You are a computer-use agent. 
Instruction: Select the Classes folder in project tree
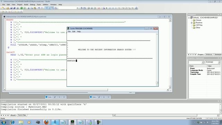point(198,20)
